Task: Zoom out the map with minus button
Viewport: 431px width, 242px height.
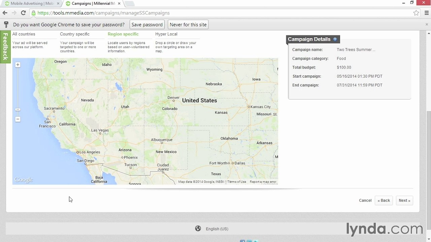Action: [18, 119]
